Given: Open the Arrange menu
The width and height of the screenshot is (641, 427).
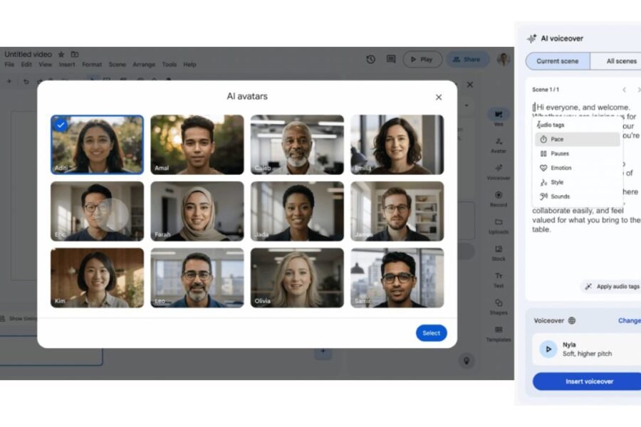Looking at the screenshot, I should pos(144,65).
